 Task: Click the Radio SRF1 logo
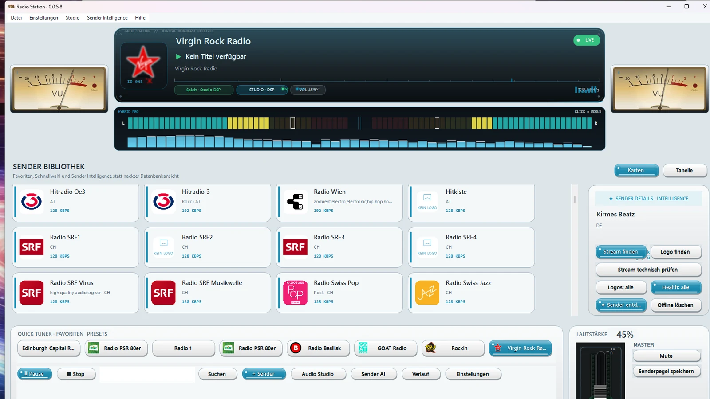32,247
